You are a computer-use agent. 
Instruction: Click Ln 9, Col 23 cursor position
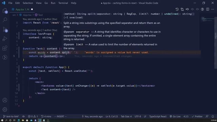coord(112,117)
